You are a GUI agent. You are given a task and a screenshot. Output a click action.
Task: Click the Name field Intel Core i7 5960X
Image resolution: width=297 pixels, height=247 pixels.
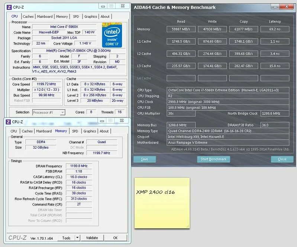[x=64, y=27]
